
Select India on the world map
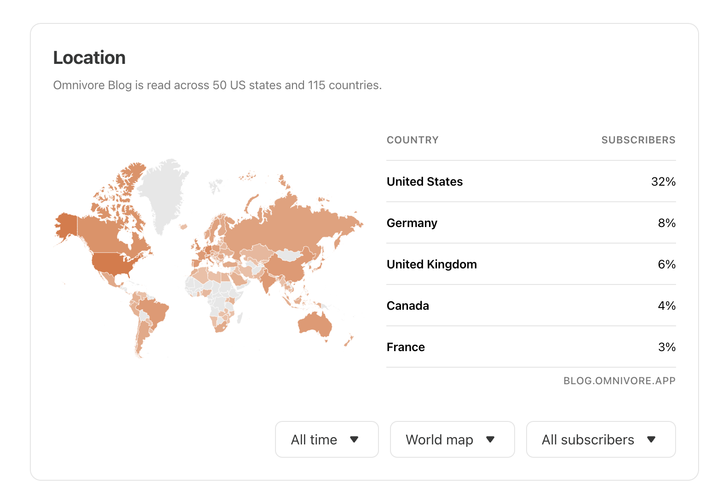pyautogui.click(x=266, y=280)
